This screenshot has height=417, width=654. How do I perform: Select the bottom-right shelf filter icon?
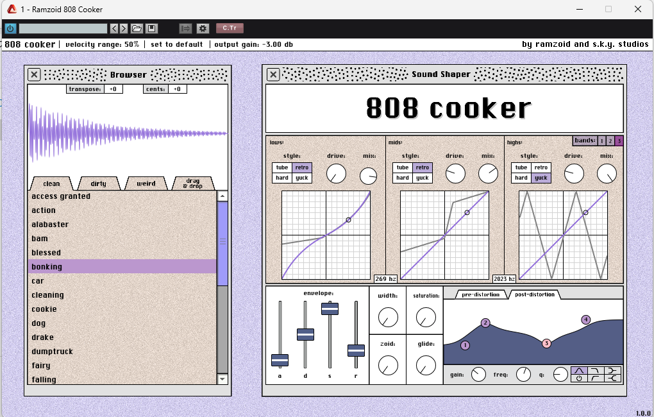[x=612, y=378]
